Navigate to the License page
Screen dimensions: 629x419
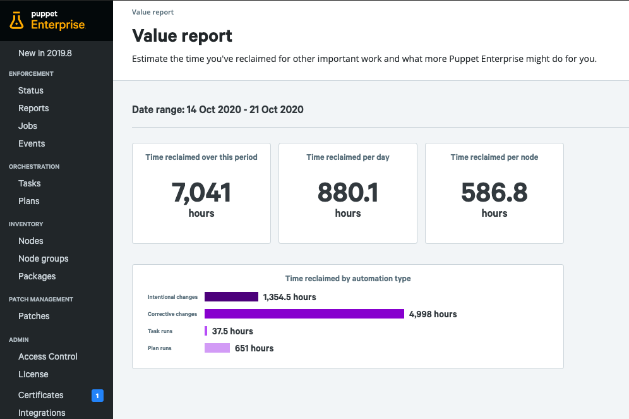pos(33,374)
